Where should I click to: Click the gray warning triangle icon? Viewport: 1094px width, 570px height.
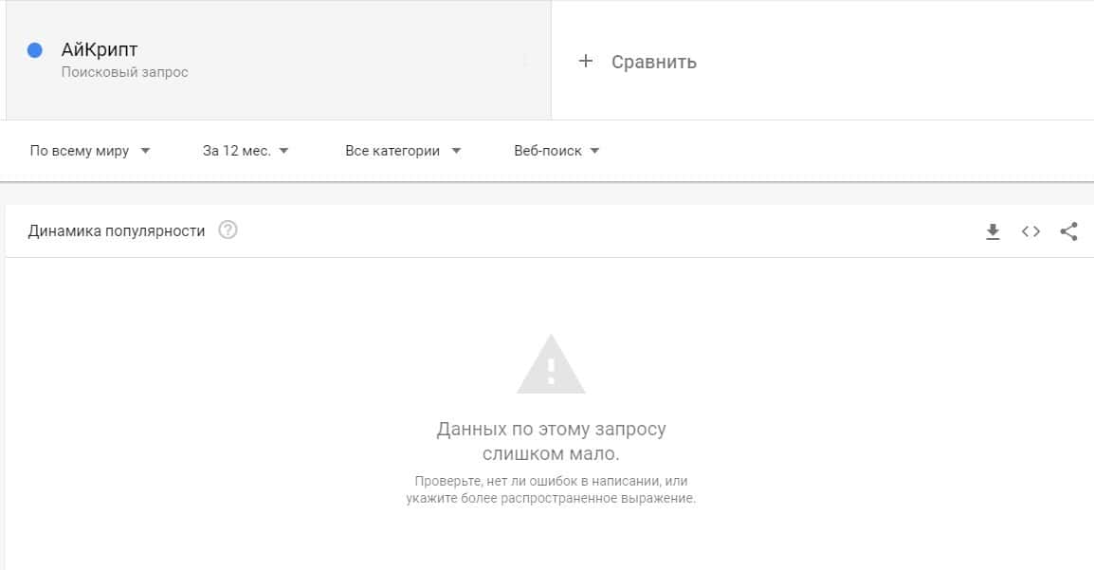click(551, 364)
